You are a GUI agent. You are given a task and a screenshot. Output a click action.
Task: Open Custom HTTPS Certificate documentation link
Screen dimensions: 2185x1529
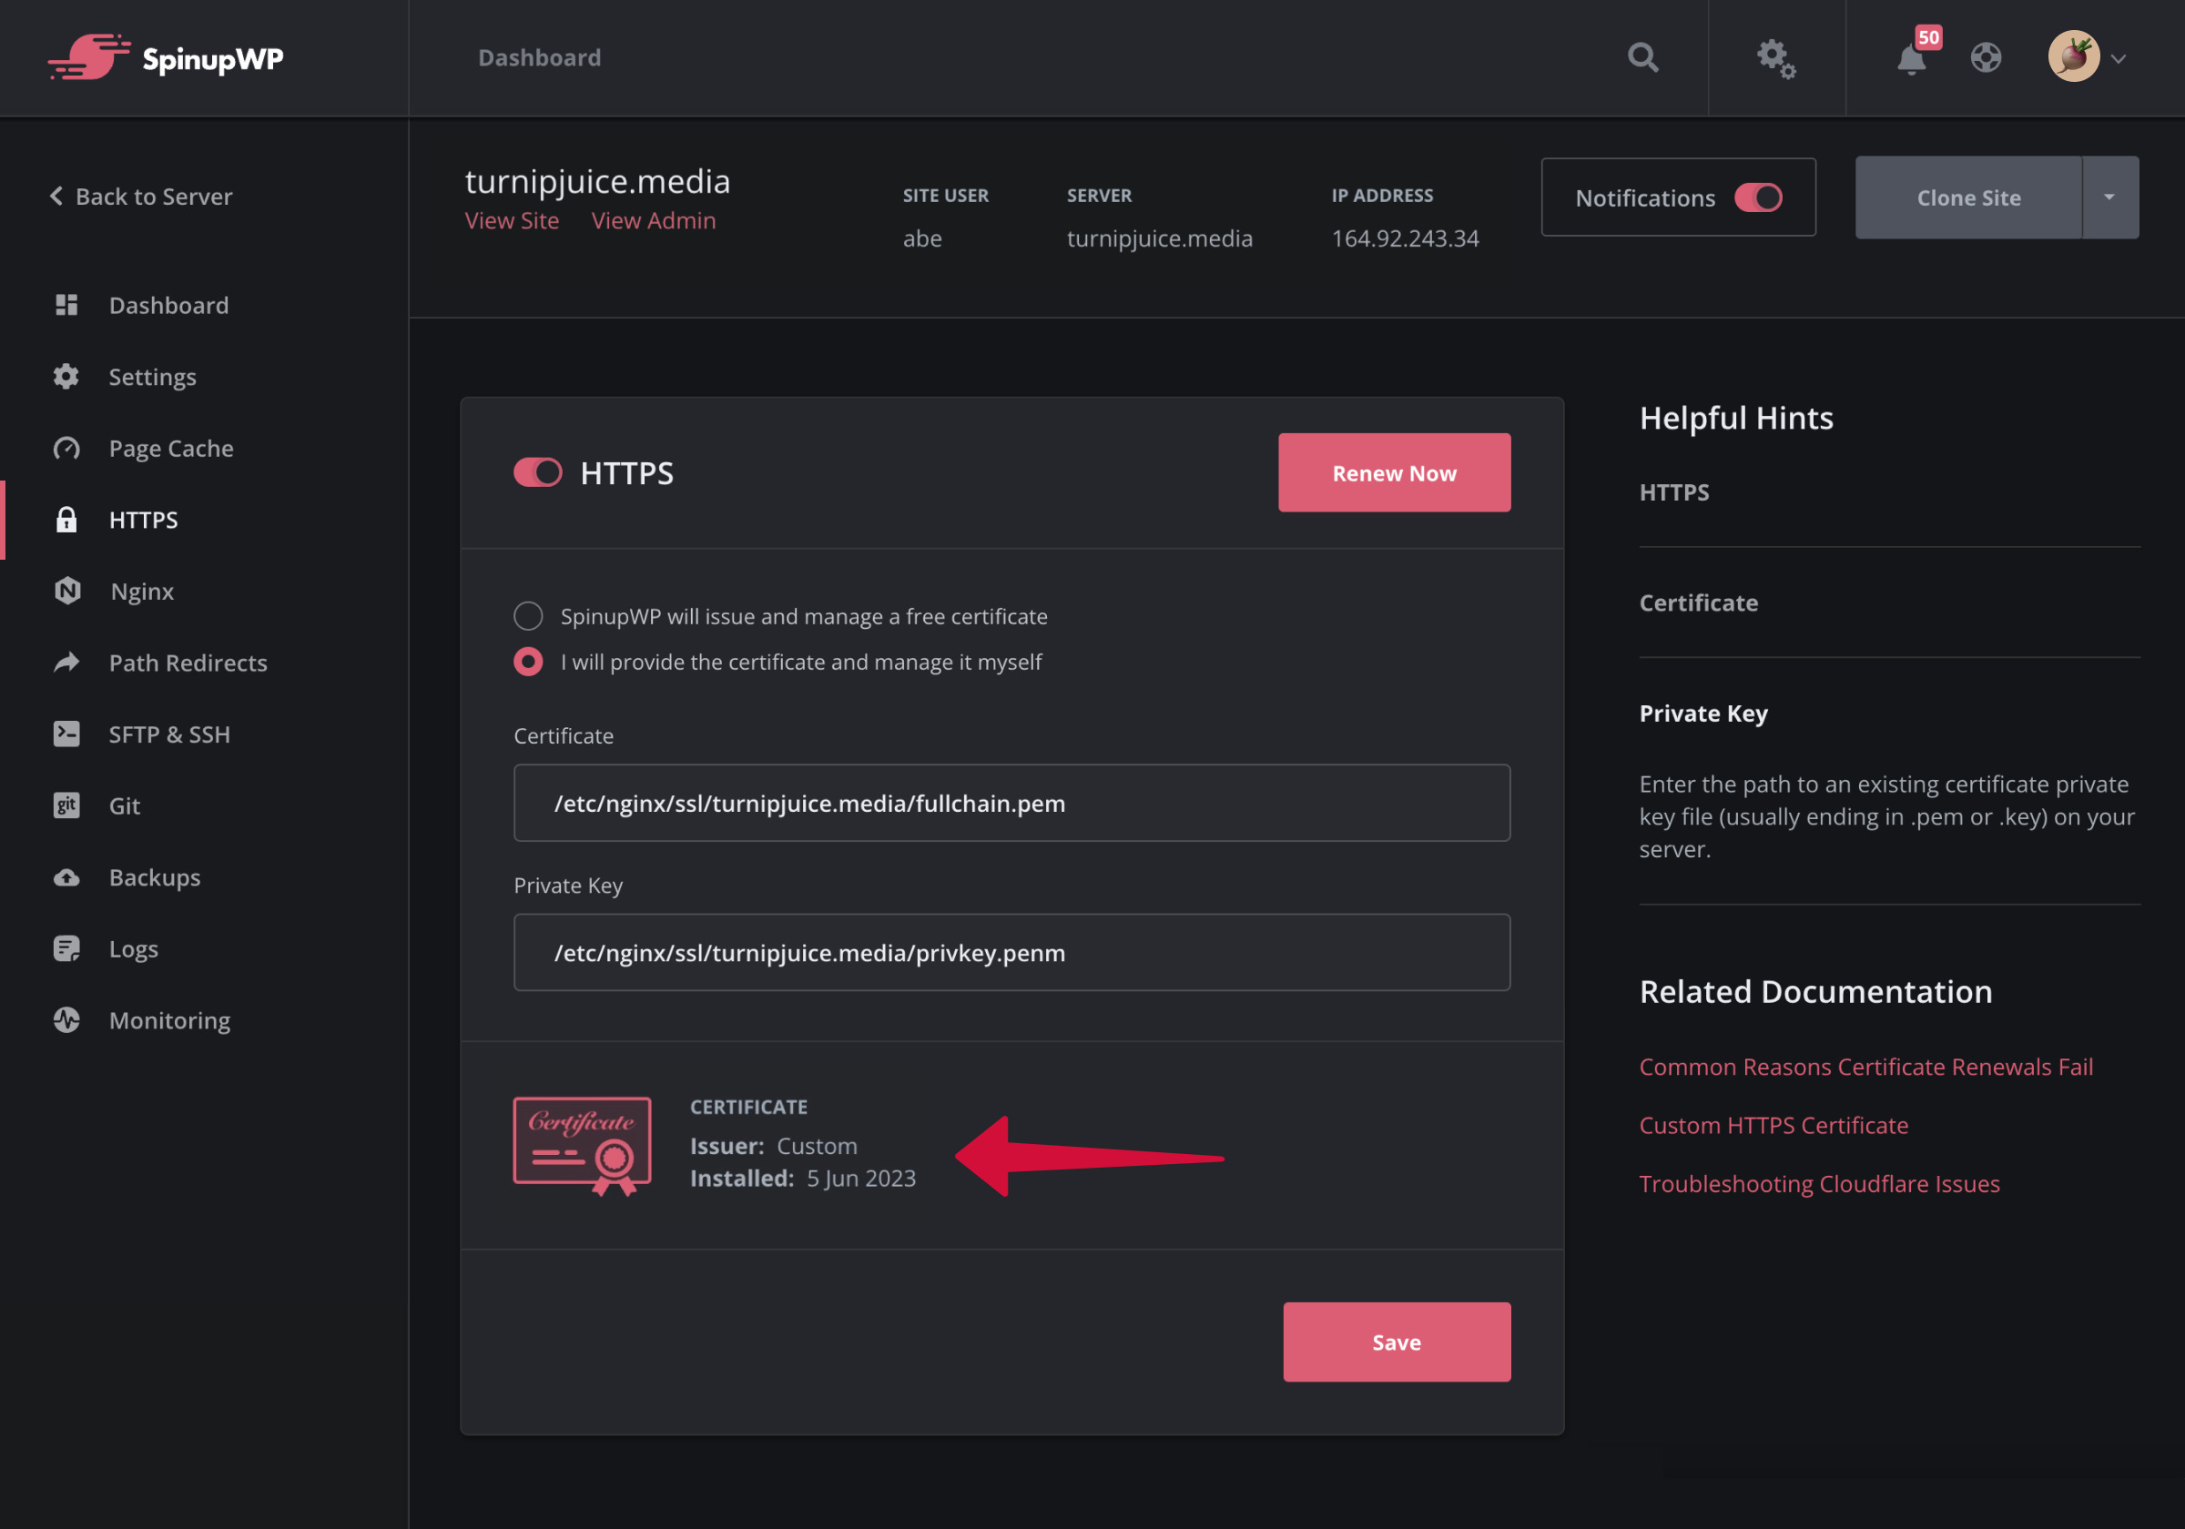1773,1125
